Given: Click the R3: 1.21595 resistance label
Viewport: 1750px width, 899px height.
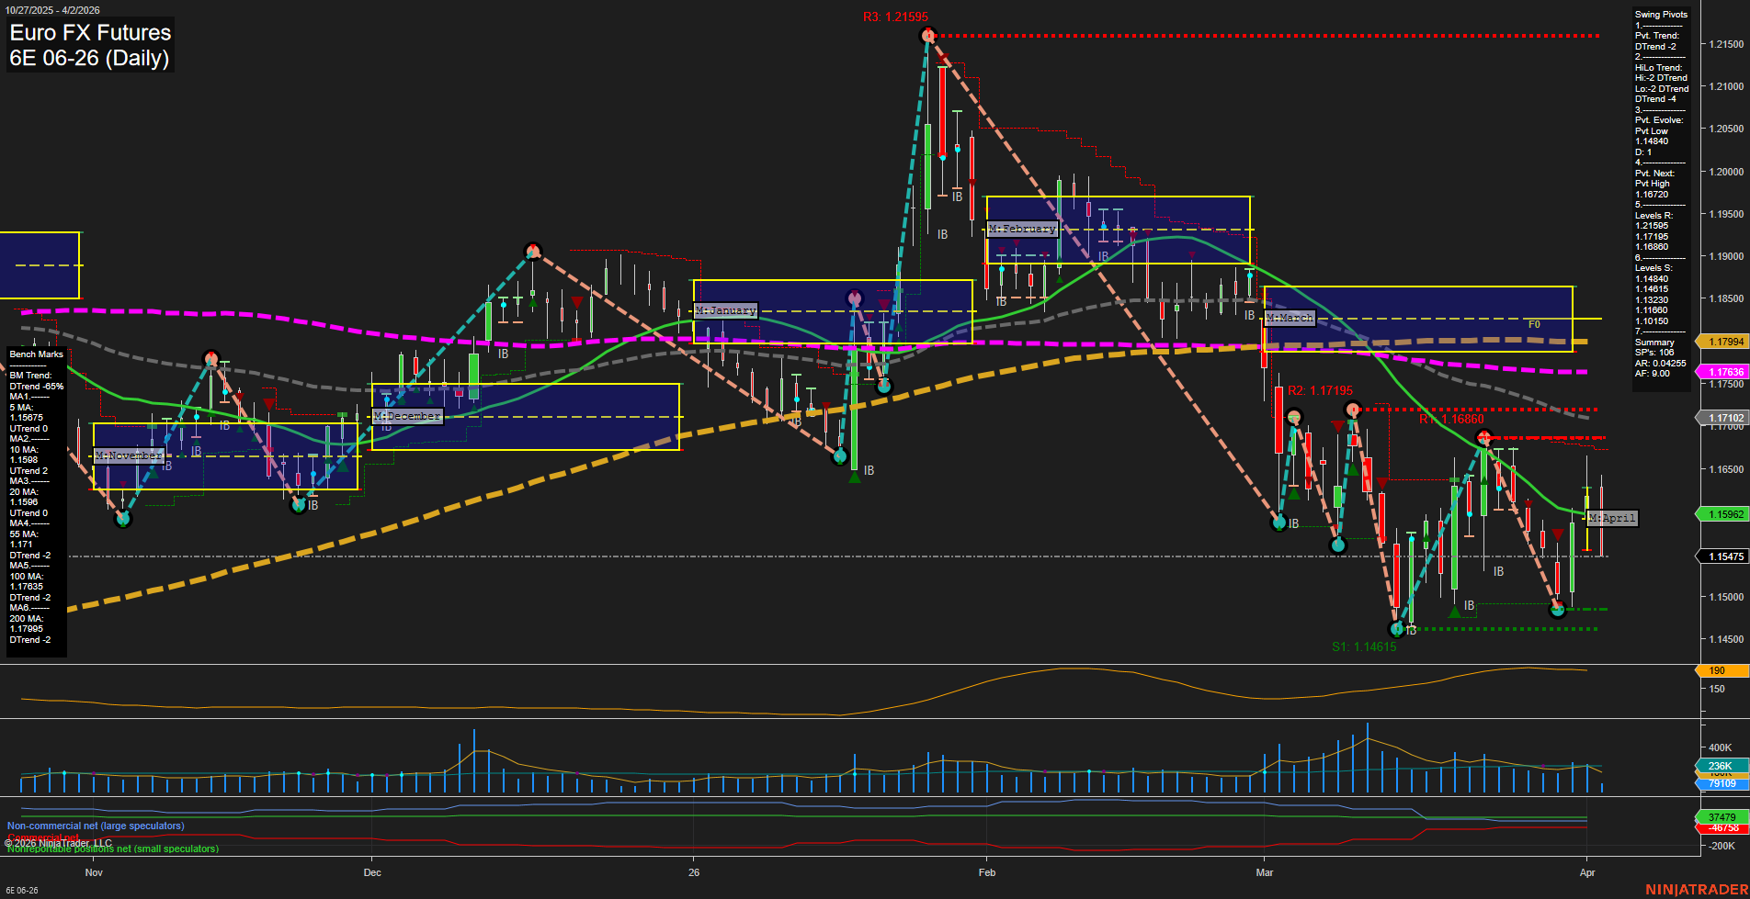Looking at the screenshot, I should (895, 16).
